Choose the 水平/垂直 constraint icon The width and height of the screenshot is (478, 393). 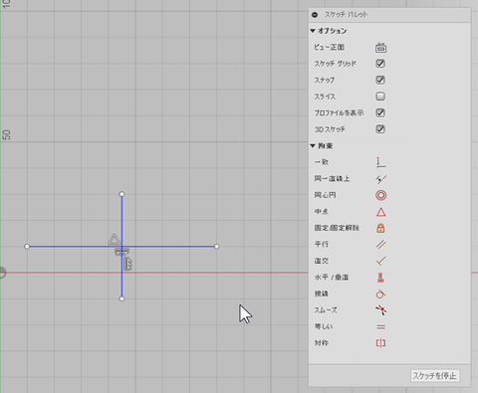tap(380, 278)
